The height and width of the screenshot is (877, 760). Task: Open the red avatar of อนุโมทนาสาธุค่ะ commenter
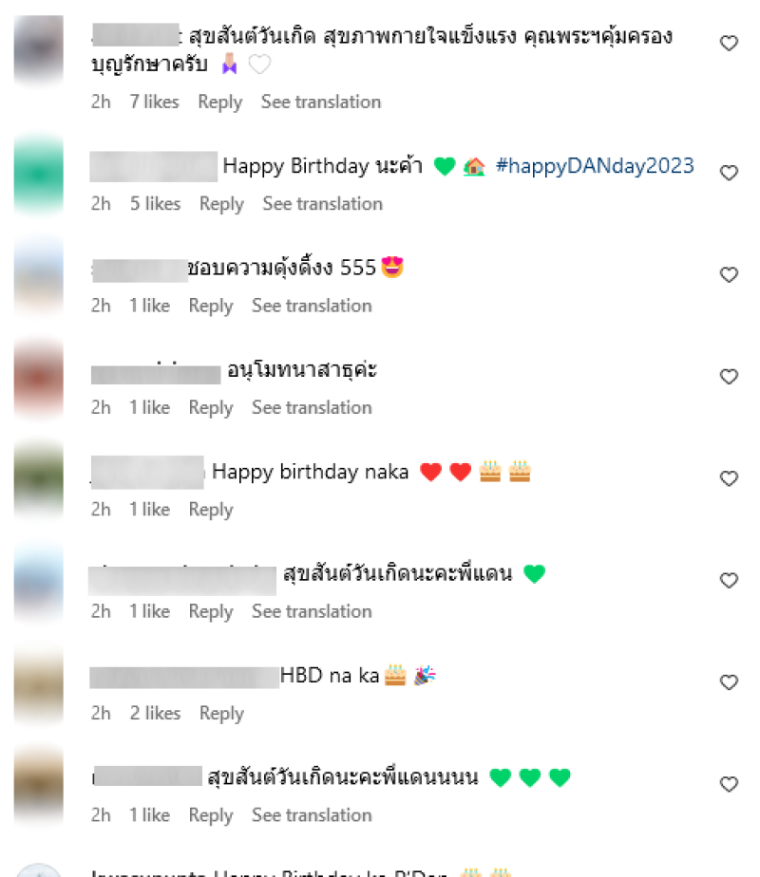(39, 378)
